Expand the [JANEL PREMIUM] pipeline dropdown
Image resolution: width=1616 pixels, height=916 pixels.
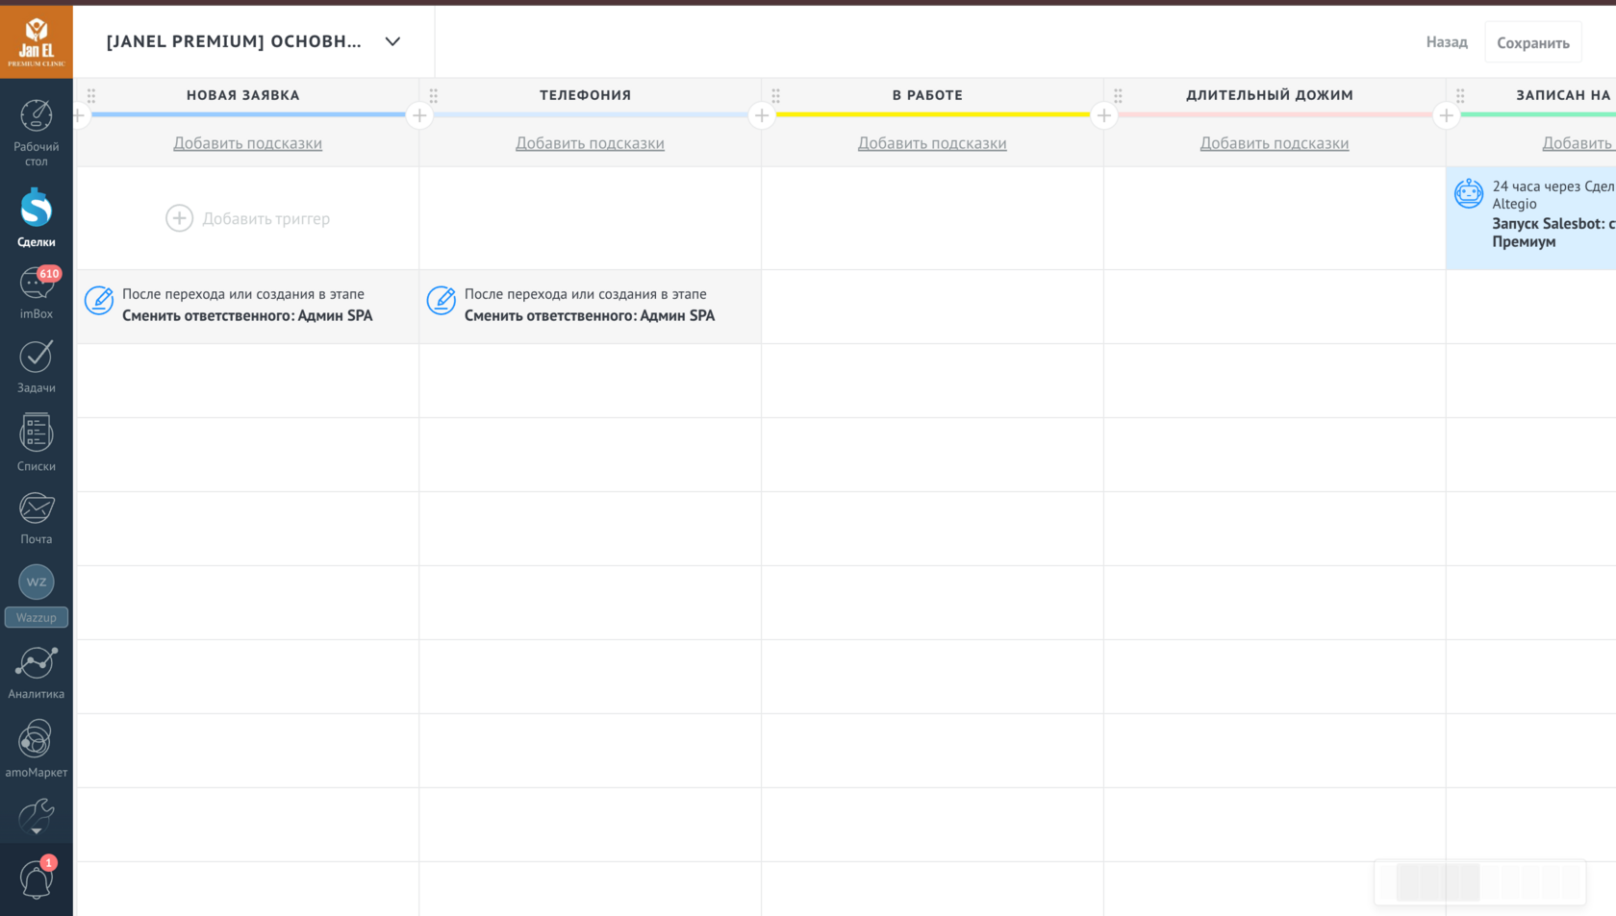[x=254, y=41]
